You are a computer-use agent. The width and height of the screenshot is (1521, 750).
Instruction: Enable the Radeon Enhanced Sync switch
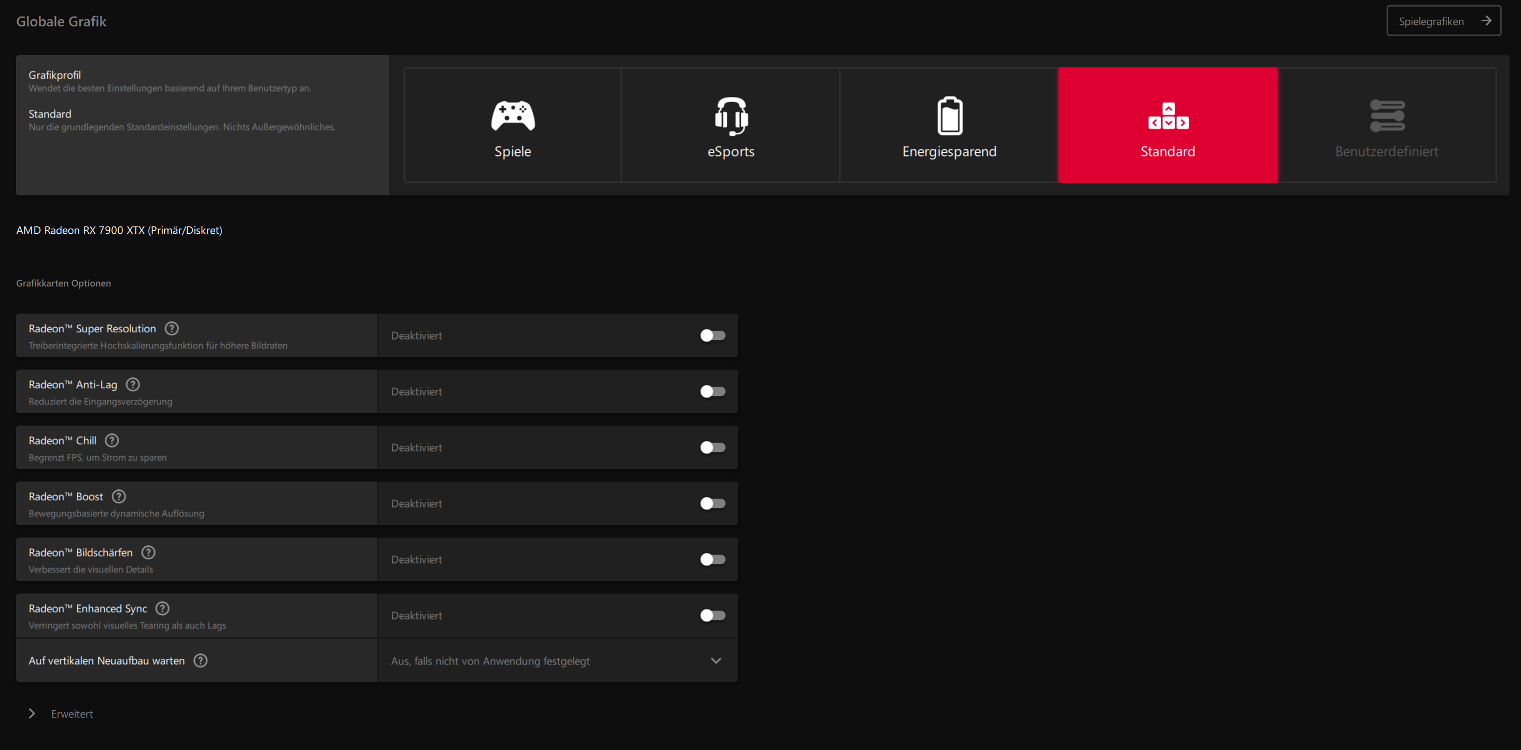coord(712,615)
